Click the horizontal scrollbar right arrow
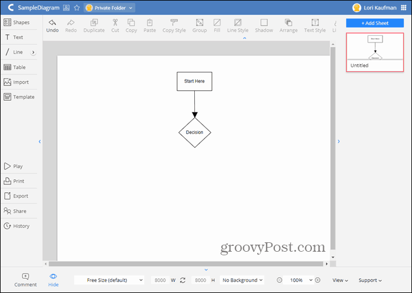 point(327,264)
